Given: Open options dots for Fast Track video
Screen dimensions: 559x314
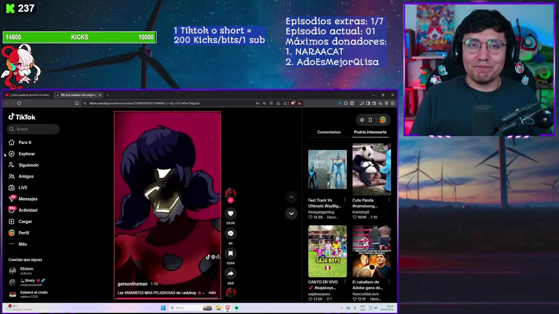Looking at the screenshot, I should pyautogui.click(x=345, y=200).
